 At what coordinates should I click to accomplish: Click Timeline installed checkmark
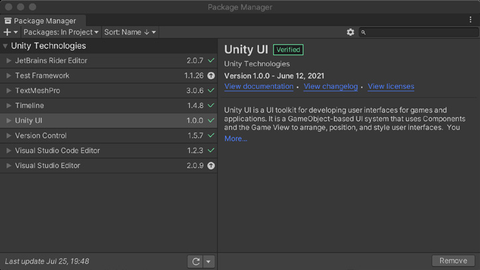click(x=211, y=105)
